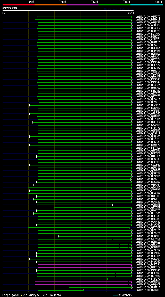Click the Large gaps legend text
This screenshot has width=165, height=297.
(32, 295)
